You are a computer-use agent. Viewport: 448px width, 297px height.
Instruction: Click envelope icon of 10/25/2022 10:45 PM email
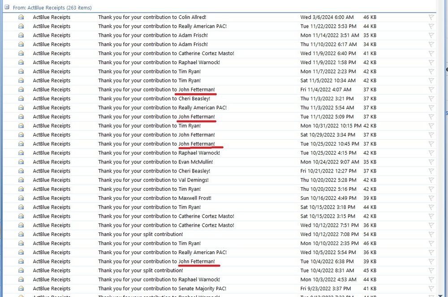[x=21, y=144]
